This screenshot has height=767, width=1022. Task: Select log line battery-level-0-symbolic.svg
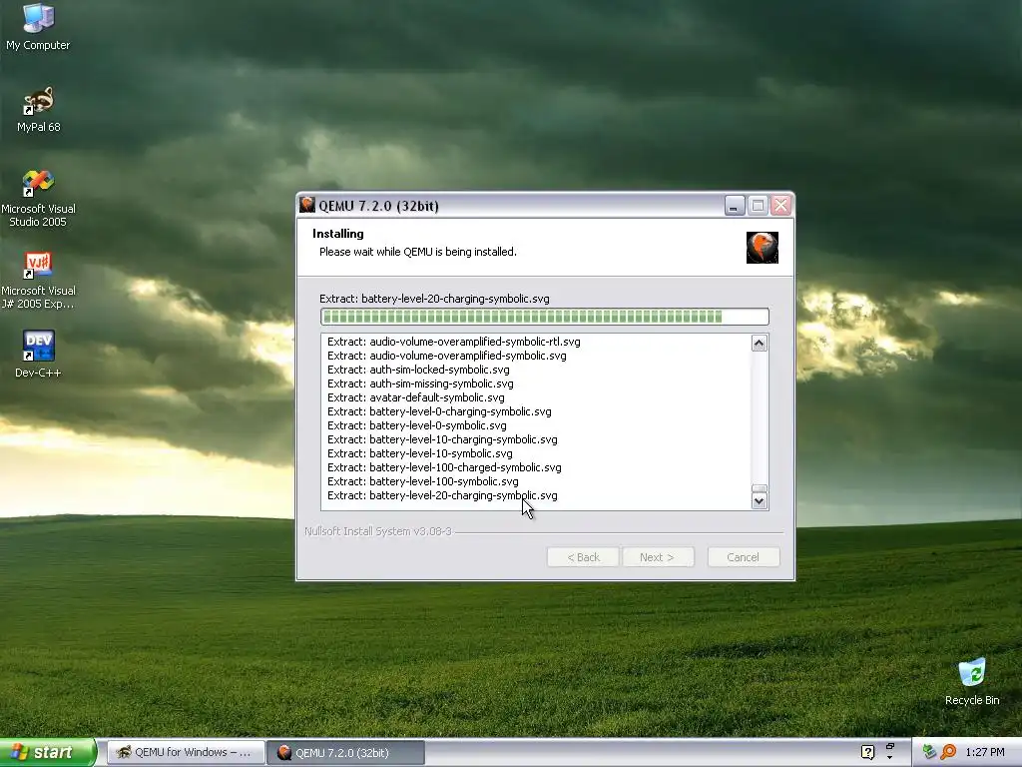point(416,425)
